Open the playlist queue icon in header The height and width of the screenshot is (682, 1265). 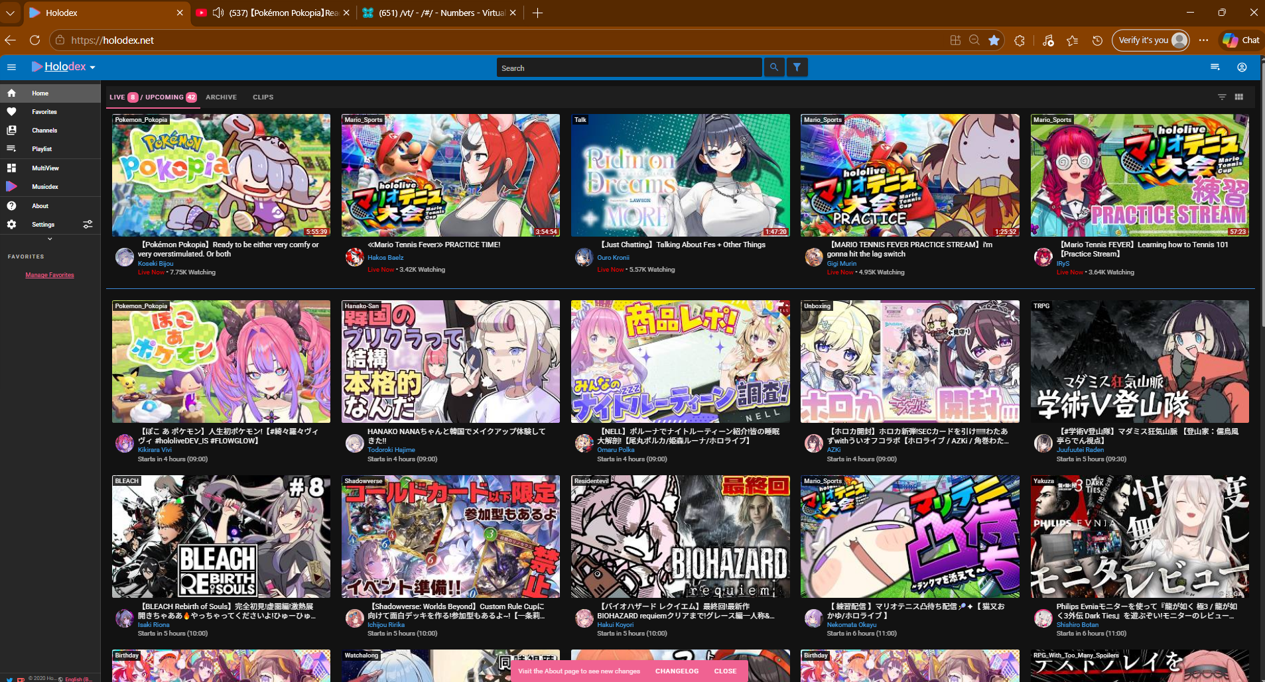(1215, 67)
